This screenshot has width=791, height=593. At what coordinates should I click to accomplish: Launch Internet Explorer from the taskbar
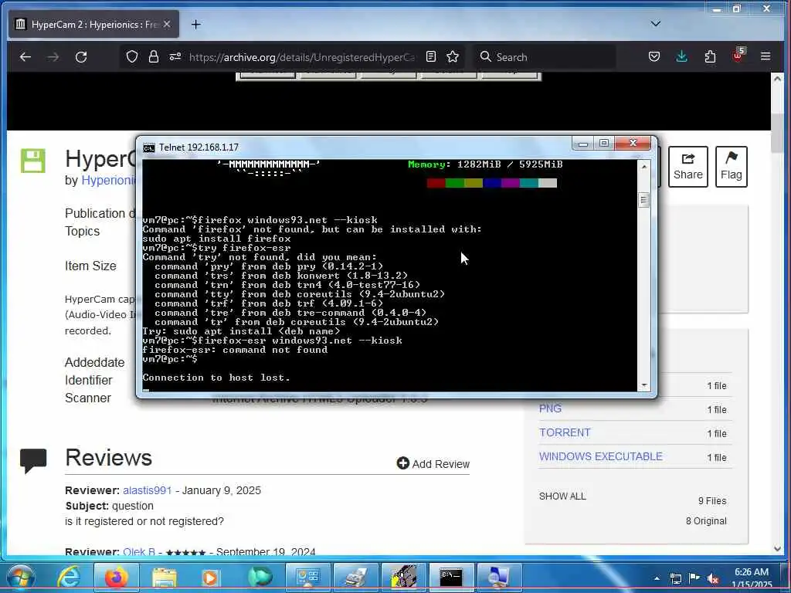tap(69, 578)
